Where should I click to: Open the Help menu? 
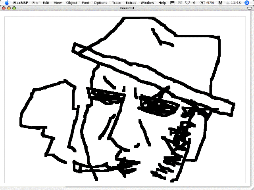click(162, 3)
